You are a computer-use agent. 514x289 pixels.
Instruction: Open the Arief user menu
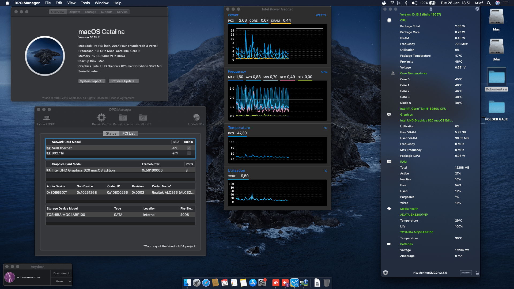(478, 3)
